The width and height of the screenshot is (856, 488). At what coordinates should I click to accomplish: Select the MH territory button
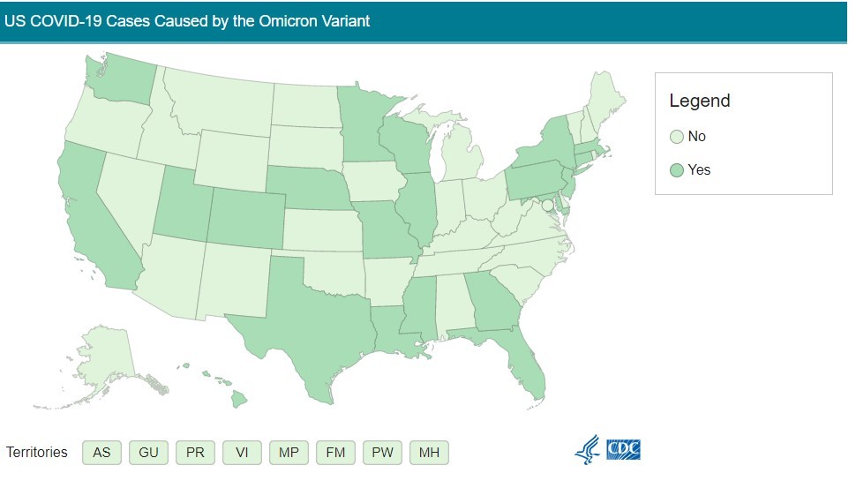coord(429,453)
